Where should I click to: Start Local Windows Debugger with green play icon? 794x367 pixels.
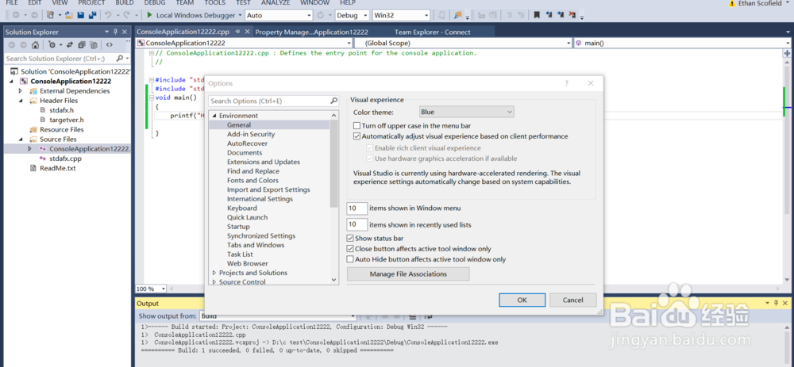point(150,15)
